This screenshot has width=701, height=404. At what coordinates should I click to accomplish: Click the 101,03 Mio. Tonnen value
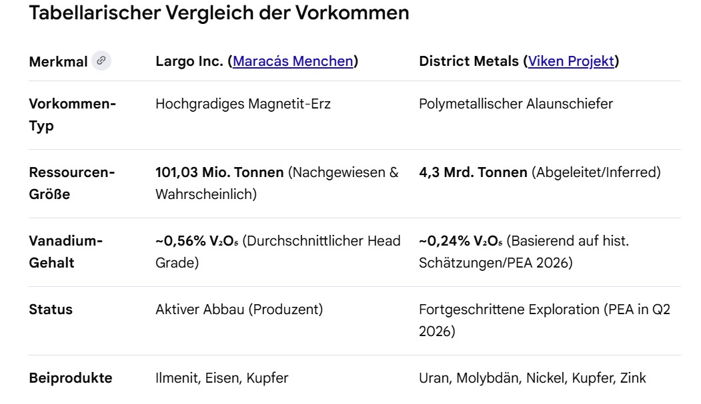[219, 172]
